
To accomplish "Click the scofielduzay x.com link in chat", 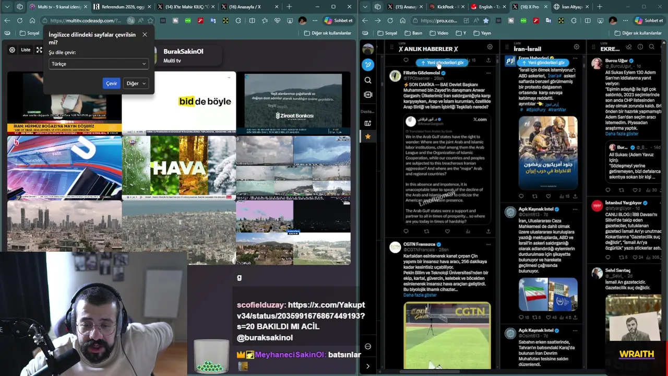I will [x=301, y=315].
